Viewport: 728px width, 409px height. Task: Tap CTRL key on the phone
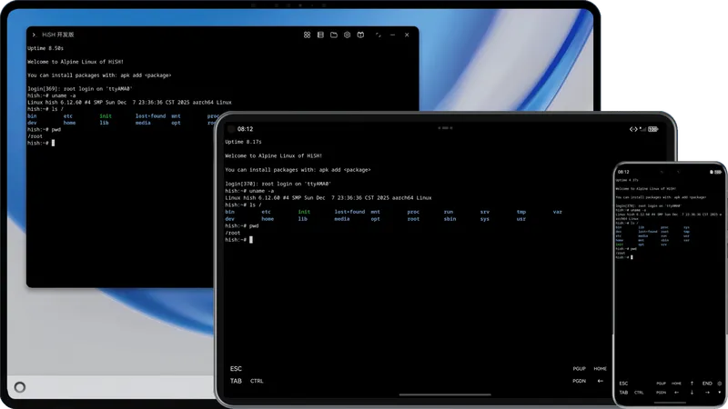pos(639,393)
